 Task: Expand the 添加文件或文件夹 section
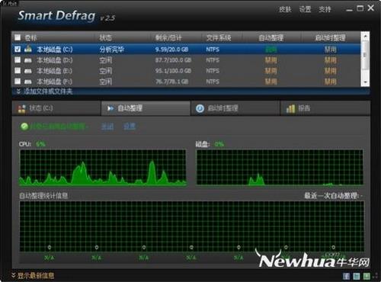pyautogui.click(x=45, y=91)
